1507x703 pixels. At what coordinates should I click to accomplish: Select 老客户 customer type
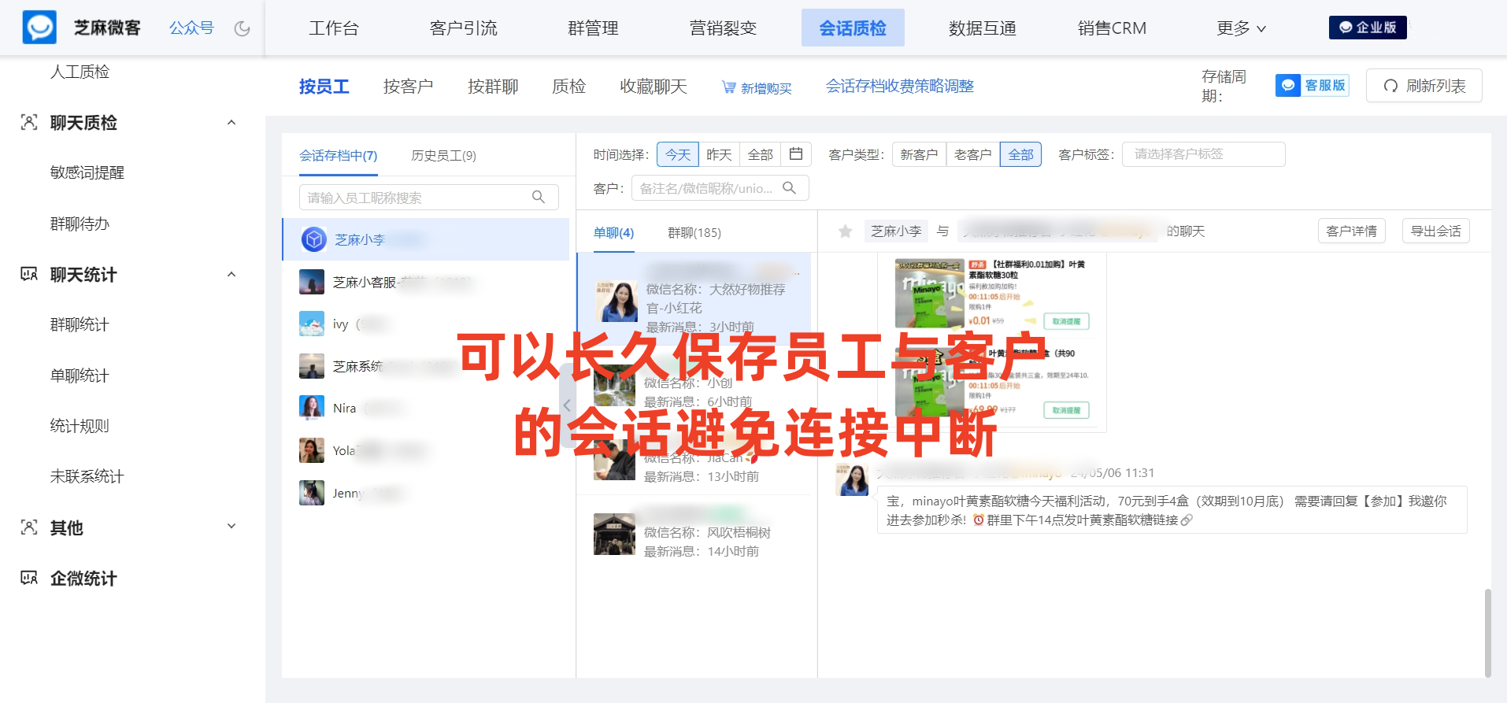pyautogui.click(x=972, y=154)
